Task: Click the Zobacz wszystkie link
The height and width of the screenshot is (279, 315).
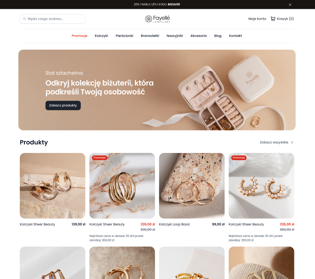Action: click(x=274, y=142)
